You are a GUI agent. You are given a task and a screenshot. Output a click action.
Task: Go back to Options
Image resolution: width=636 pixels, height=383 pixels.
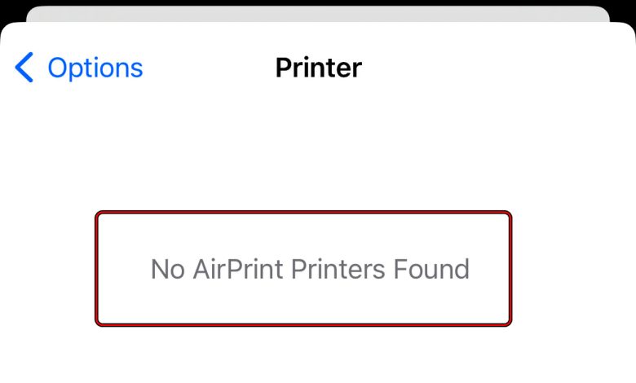pyautogui.click(x=79, y=68)
